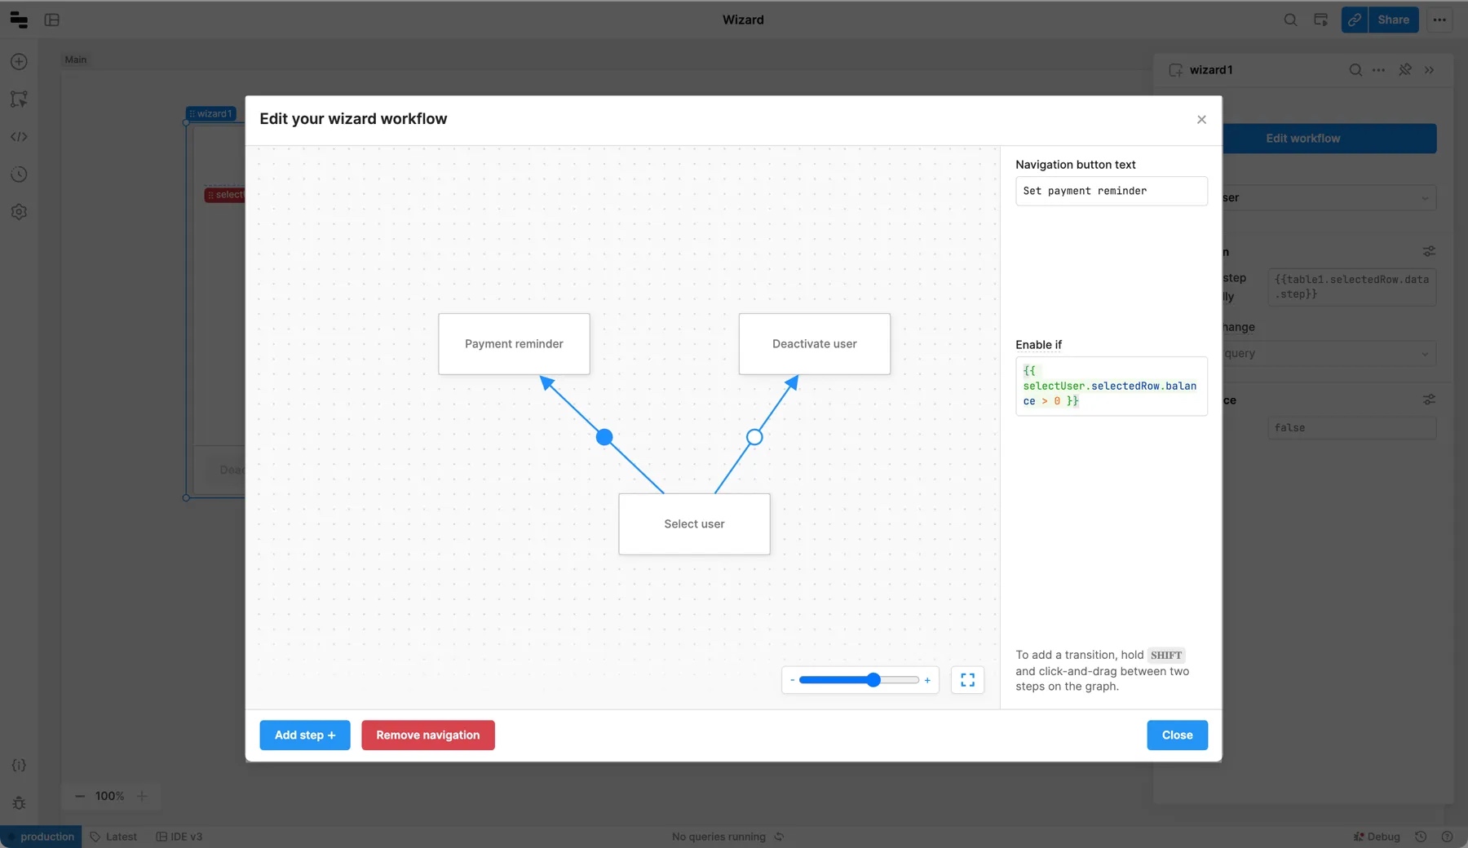The image size is (1468, 848).
Task: Select the Deactivate user step node
Action: click(x=815, y=344)
